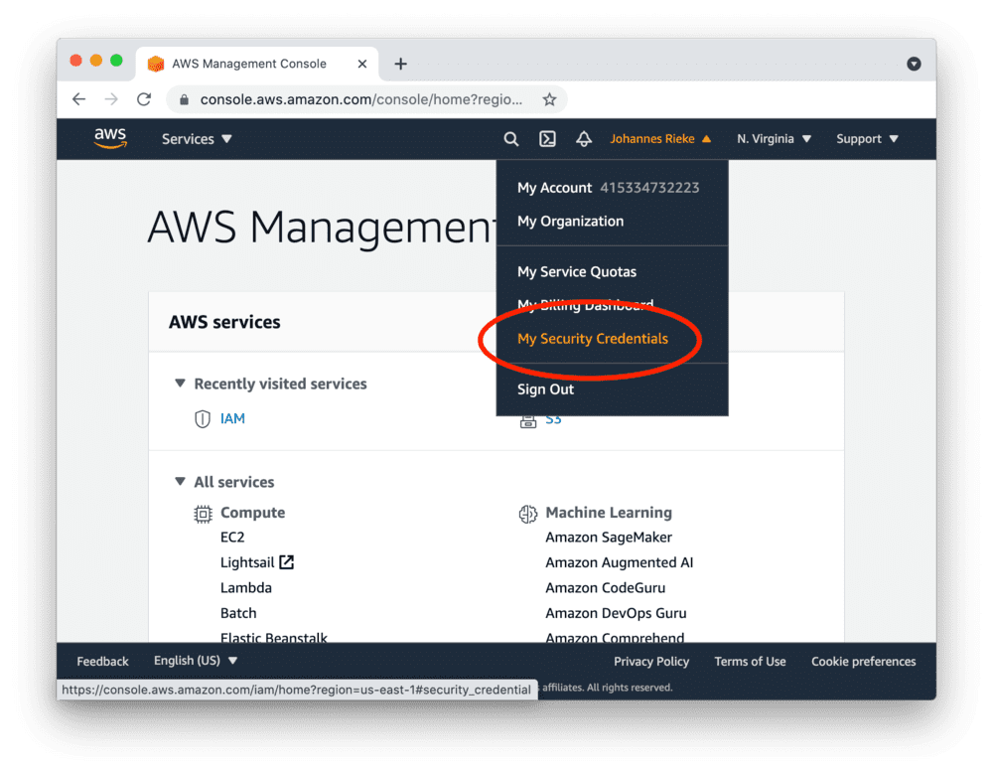Image resolution: width=993 pixels, height=775 pixels.
Task: Open the console search magnifier
Action: [510, 139]
